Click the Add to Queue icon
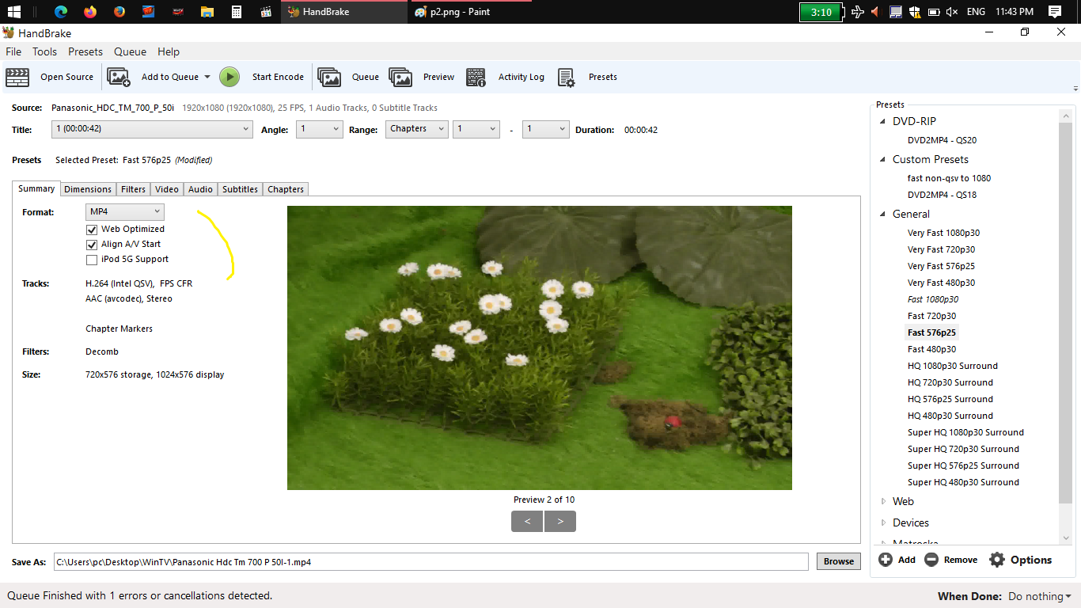This screenshot has height=608, width=1081. pos(119,77)
